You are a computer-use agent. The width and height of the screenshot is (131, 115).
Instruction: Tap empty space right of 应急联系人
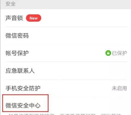pos(81,71)
